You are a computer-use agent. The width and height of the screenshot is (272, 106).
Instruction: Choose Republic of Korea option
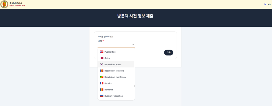coord(116,64)
